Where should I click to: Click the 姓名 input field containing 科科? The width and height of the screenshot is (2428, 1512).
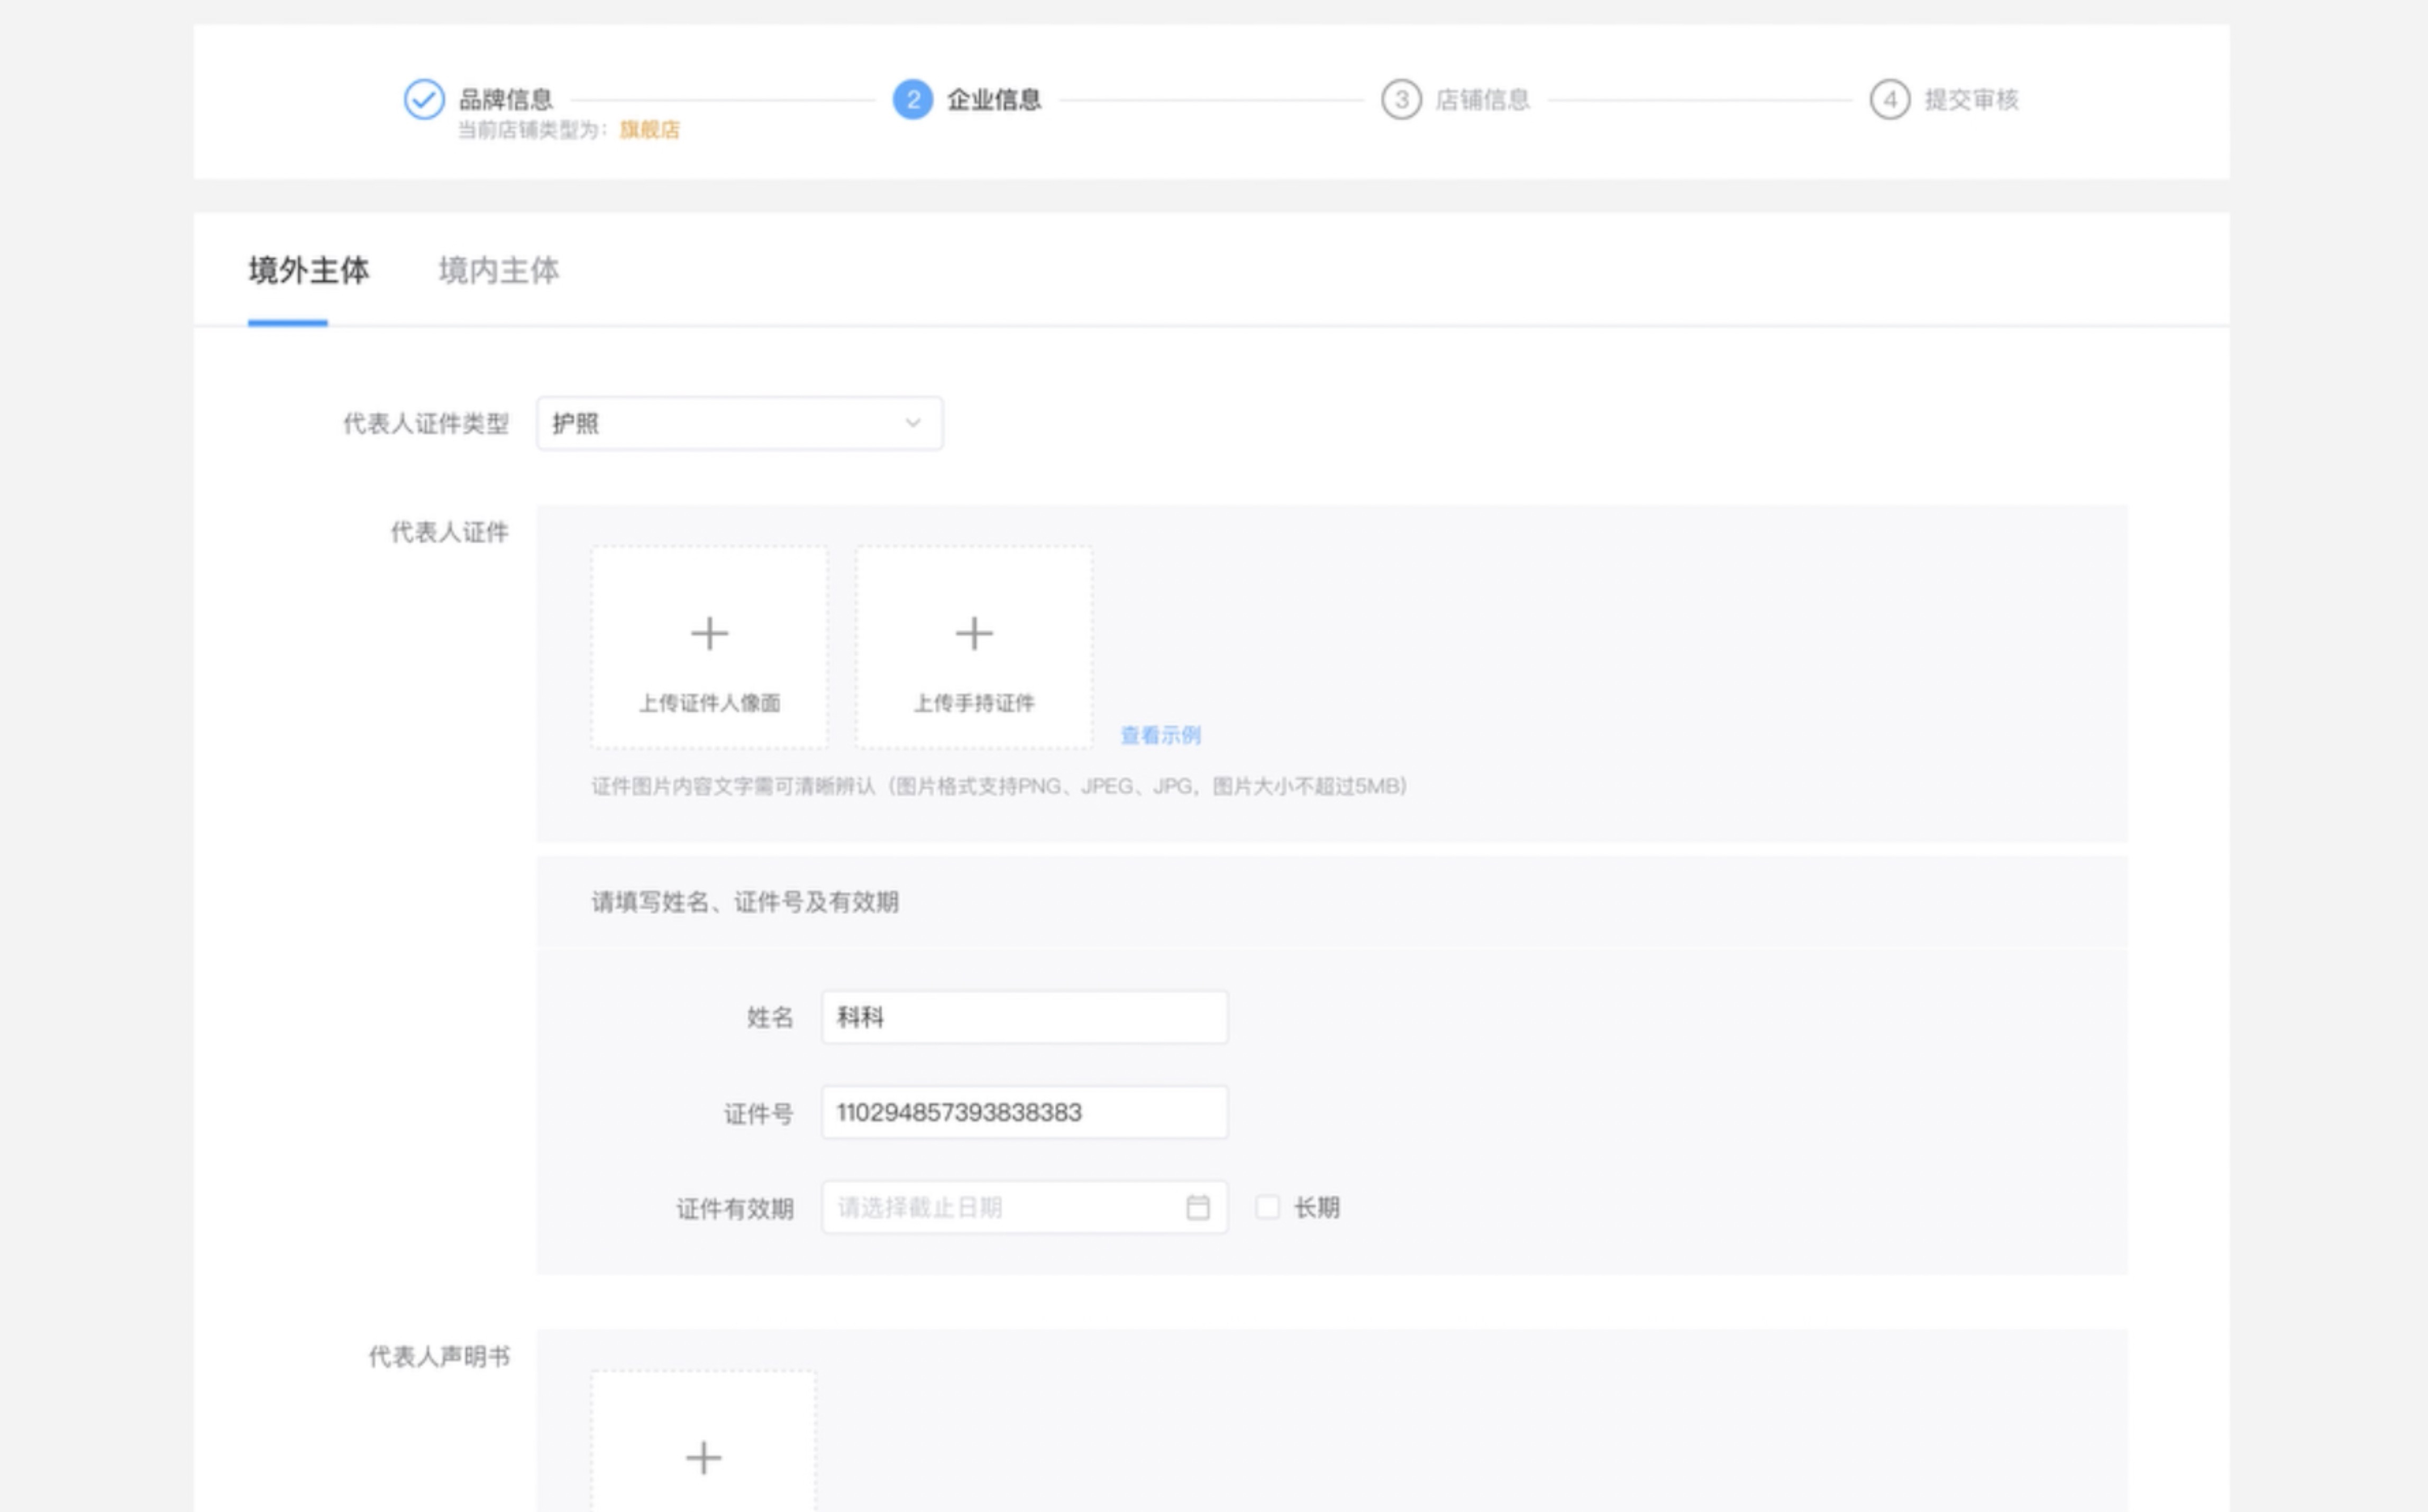[1024, 1017]
